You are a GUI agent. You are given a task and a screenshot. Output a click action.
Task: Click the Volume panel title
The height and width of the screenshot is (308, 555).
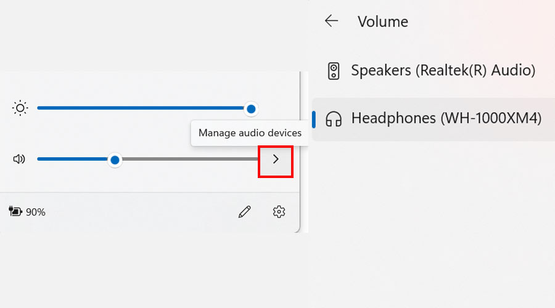tap(382, 22)
